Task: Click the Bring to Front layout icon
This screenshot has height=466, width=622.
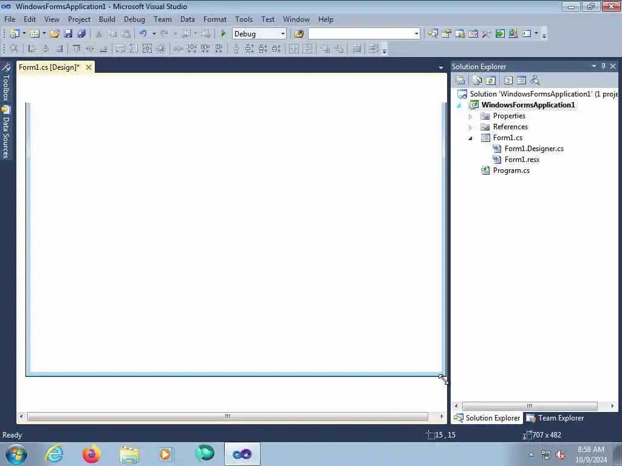Action: [x=326, y=49]
